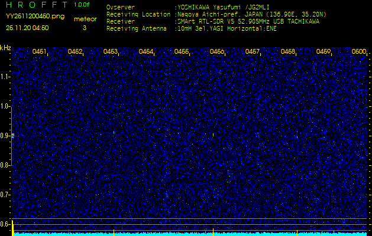Click the 0453 time marker
This screenshot has width=372, height=236.
[111, 52]
